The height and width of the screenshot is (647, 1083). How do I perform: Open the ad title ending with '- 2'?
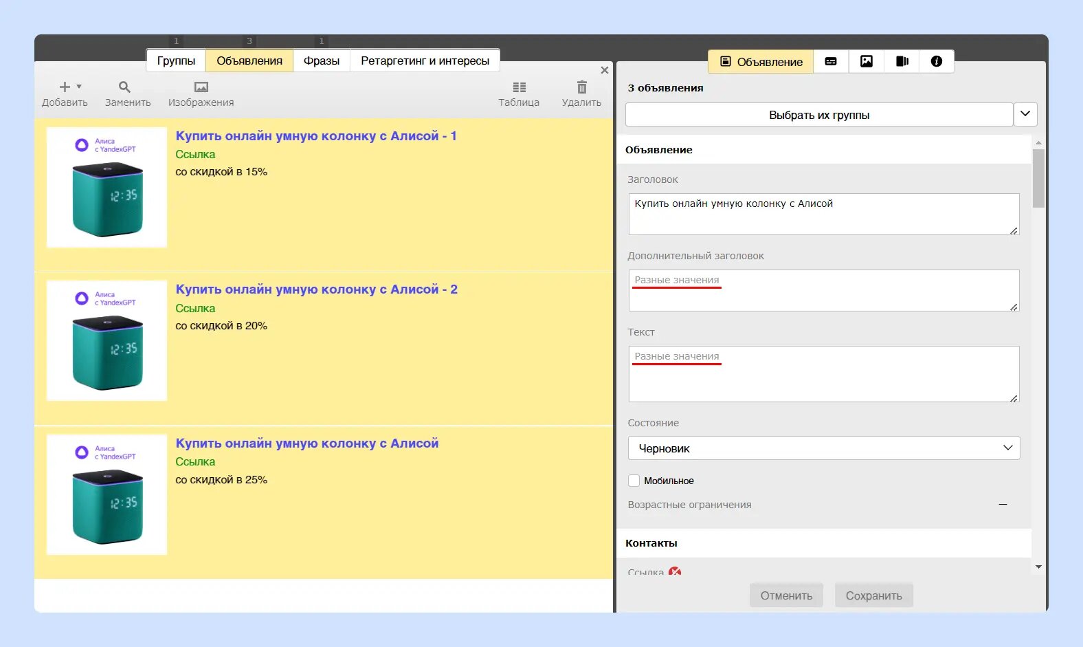tap(316, 289)
